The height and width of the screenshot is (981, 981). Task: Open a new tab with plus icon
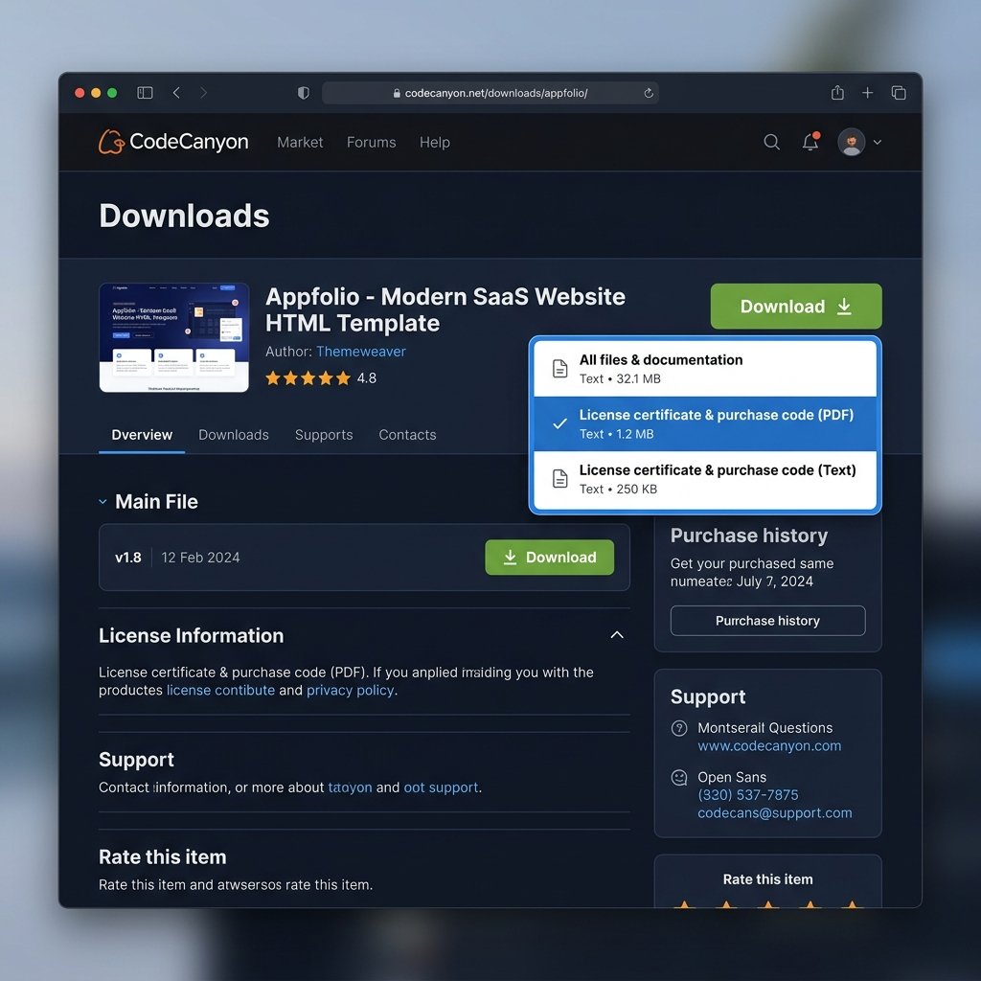click(867, 93)
